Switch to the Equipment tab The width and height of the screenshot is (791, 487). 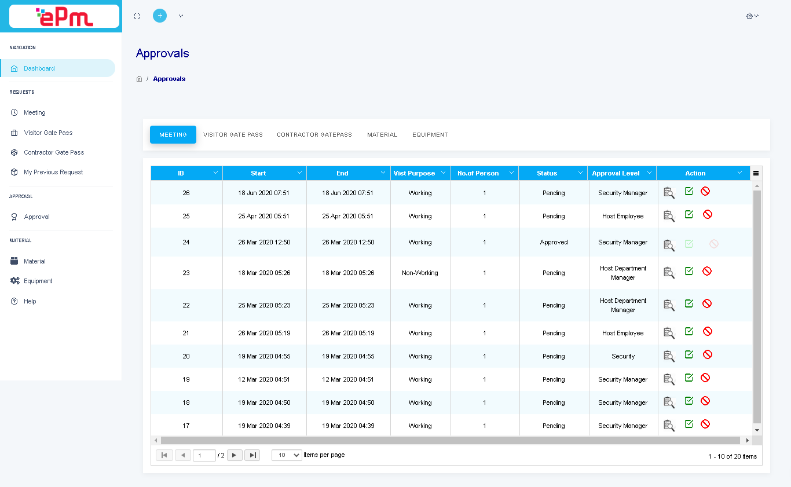[430, 134]
